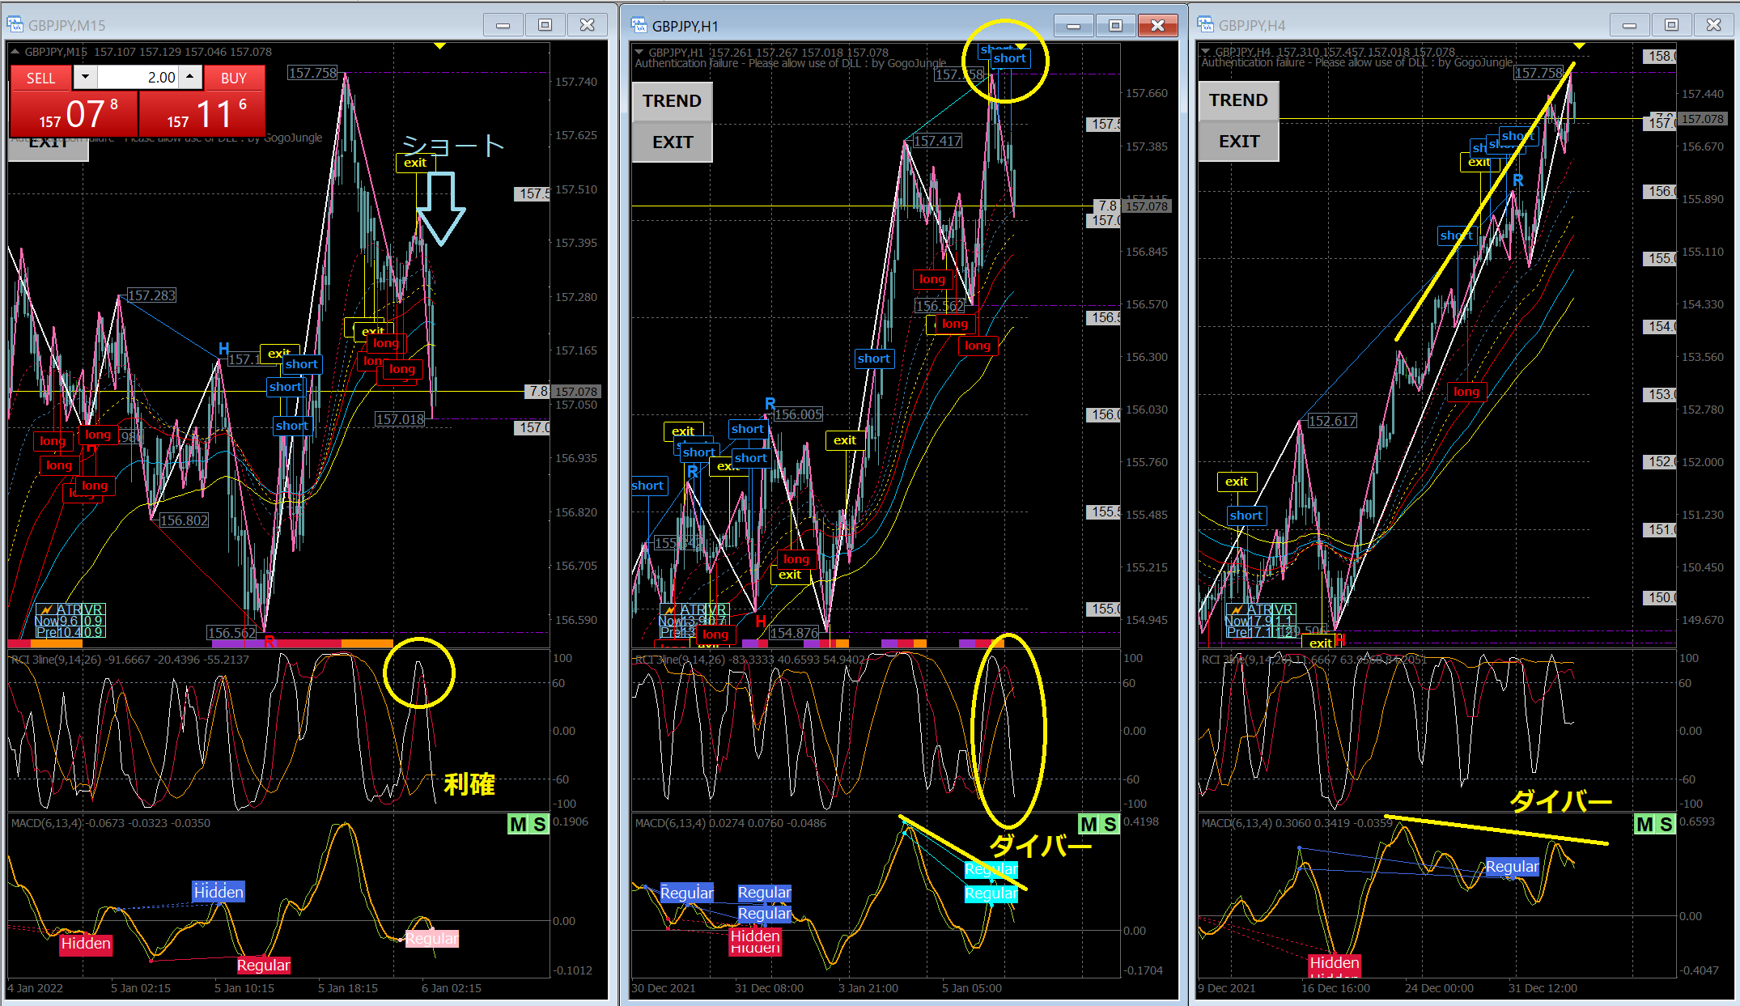Click ATR VR indicator icon on H4 chart
The height and width of the screenshot is (1006, 1740).
pyautogui.click(x=1236, y=610)
